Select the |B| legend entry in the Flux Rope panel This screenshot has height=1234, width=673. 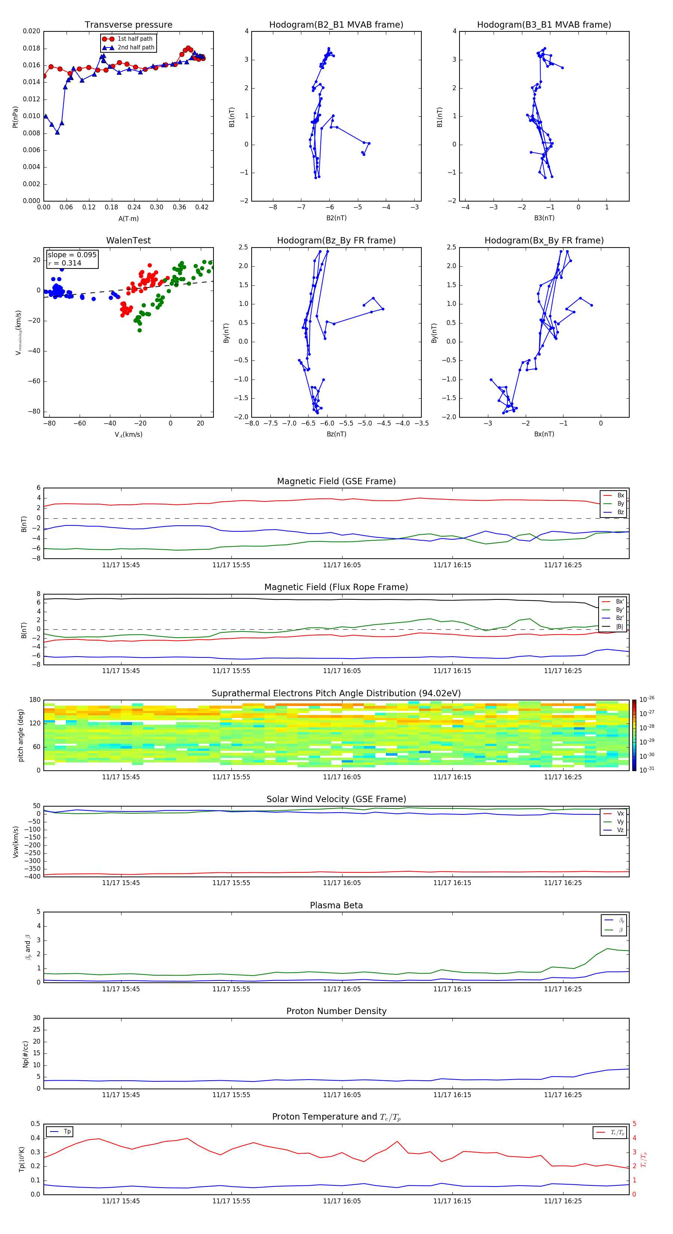point(613,627)
